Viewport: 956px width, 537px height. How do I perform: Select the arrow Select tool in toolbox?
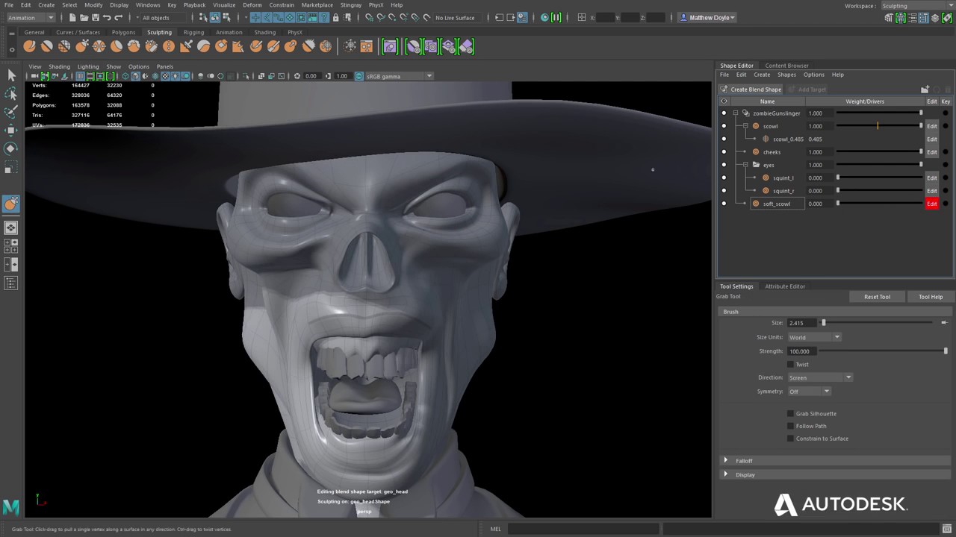click(11, 75)
